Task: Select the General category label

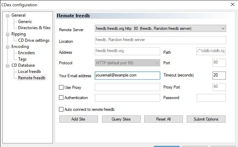Action: coord(18,15)
